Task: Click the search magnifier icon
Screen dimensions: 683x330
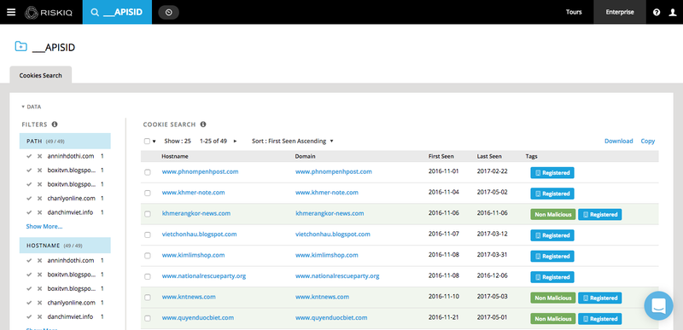Action: coord(94,12)
